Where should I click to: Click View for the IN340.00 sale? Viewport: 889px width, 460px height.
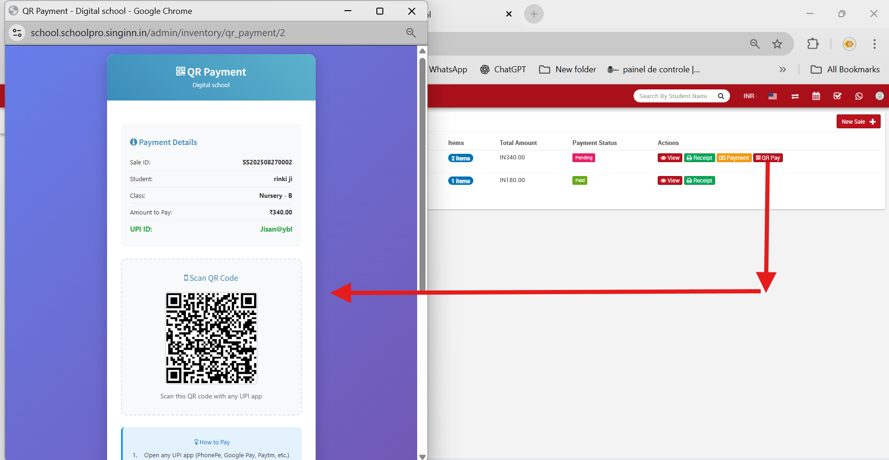click(670, 158)
